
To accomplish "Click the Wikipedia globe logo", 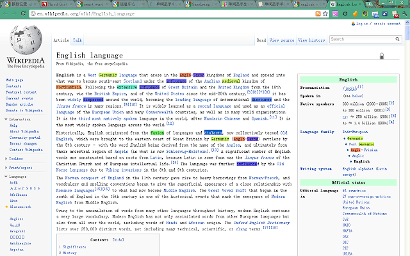I will [x=26, y=40].
